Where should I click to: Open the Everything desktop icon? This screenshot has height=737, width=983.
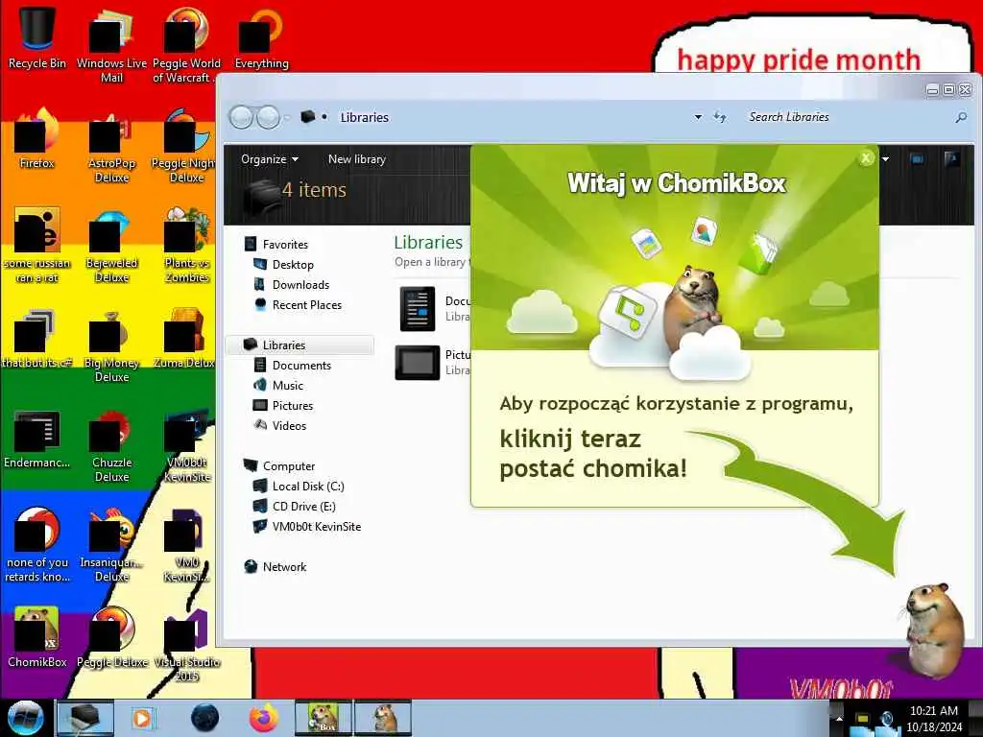[x=261, y=37]
